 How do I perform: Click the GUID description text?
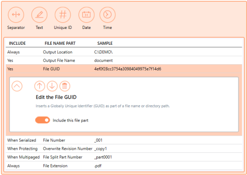(103, 106)
